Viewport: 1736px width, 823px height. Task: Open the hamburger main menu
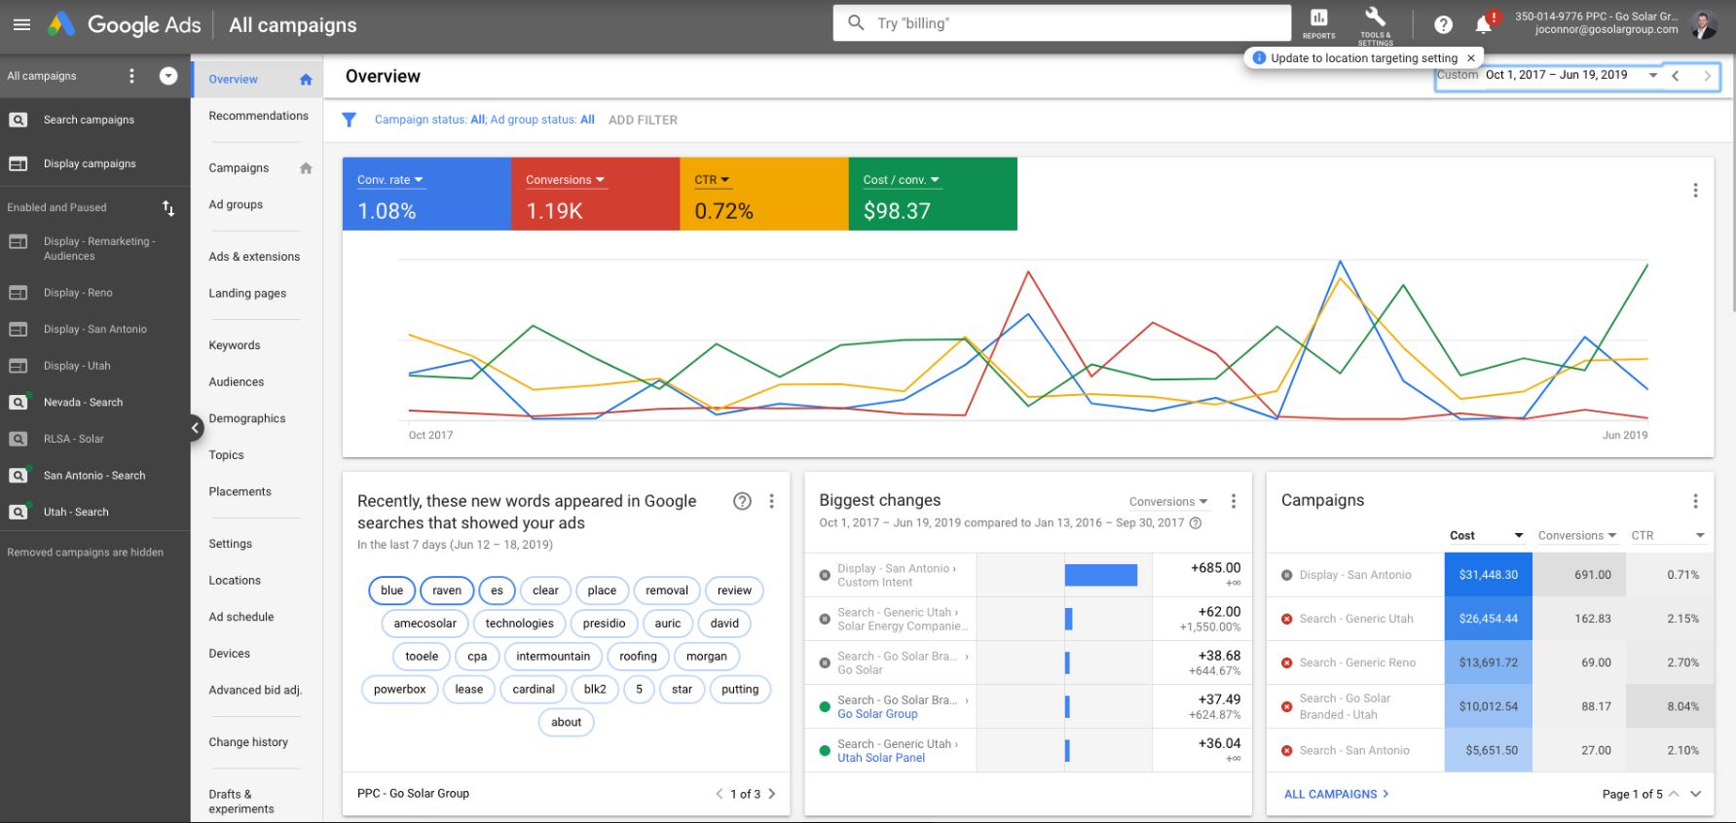21,25
